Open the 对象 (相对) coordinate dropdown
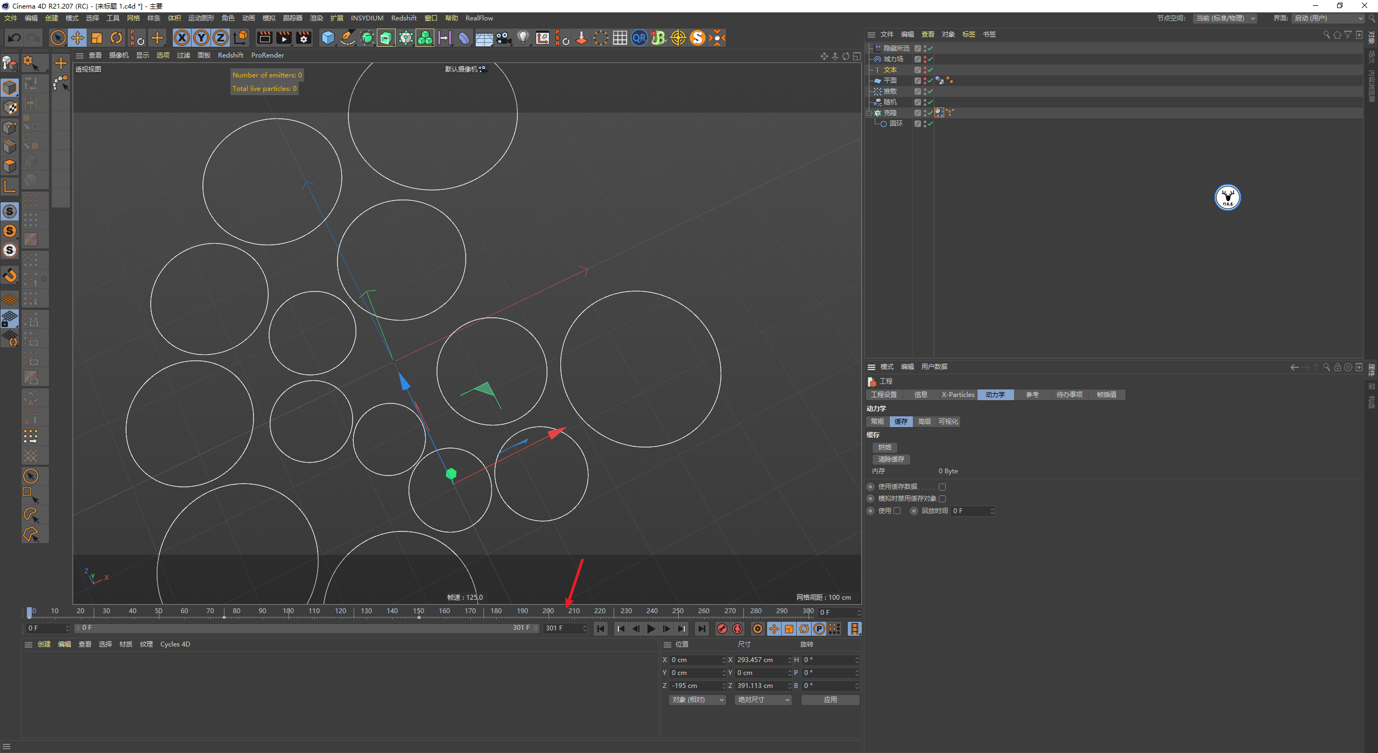The image size is (1378, 753). [x=698, y=700]
